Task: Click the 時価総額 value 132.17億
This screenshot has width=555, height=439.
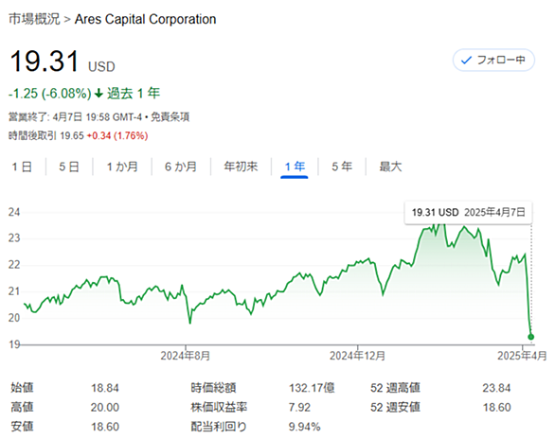Action: 312,388
